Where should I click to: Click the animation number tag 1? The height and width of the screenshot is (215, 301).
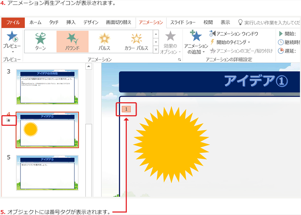coord(126,109)
